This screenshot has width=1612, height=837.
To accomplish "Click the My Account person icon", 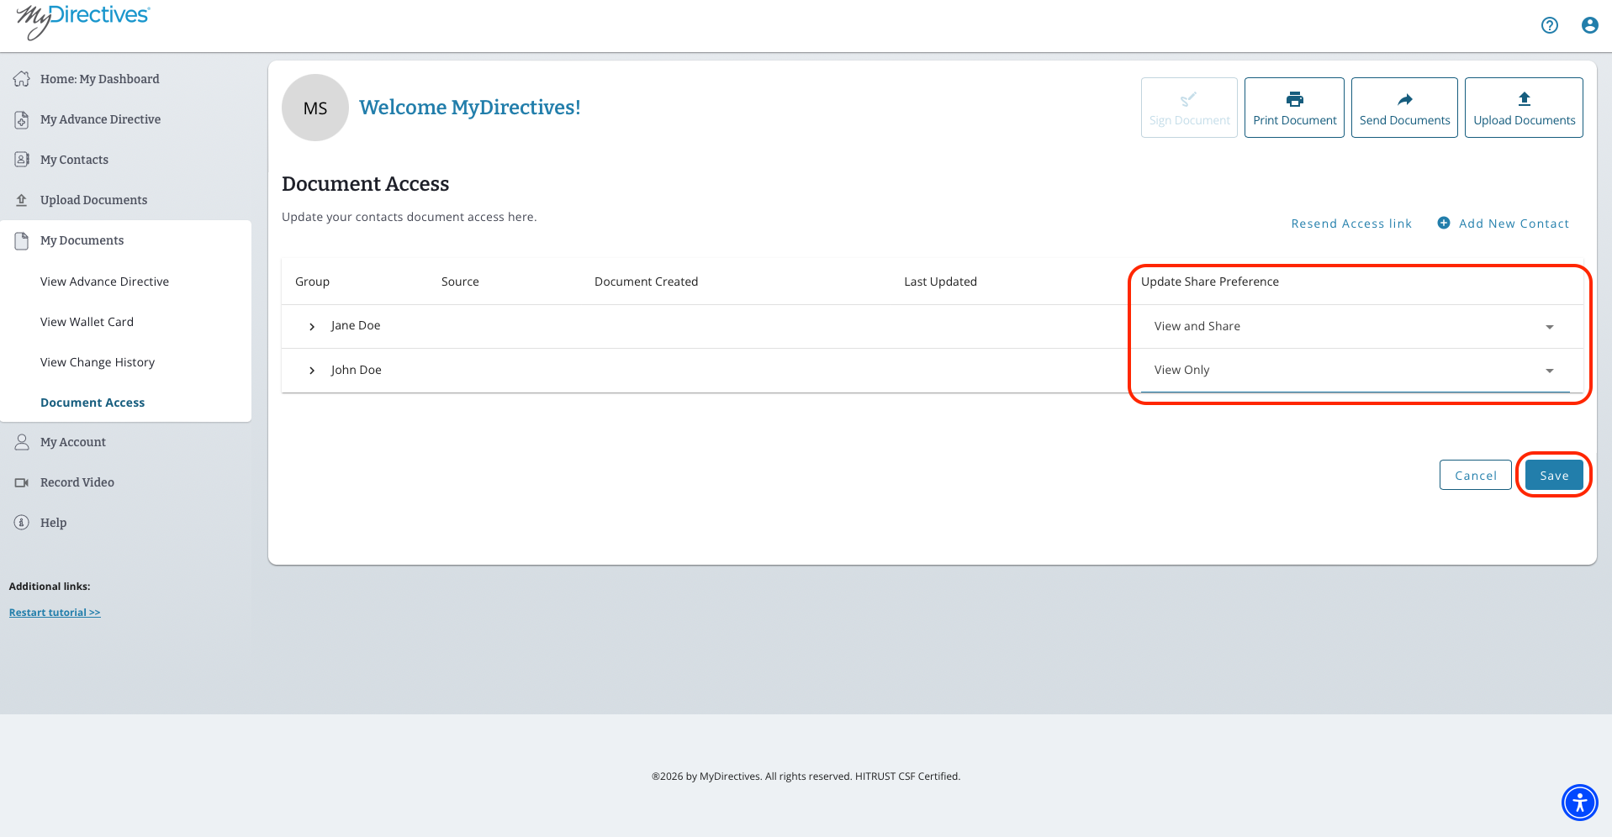I will [22, 442].
